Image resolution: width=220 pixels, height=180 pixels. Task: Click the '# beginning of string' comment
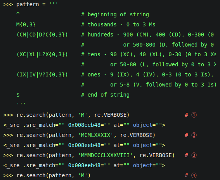[x=115, y=15]
